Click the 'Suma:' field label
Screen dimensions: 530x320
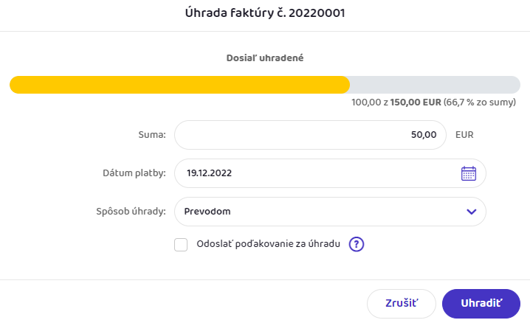(x=152, y=135)
